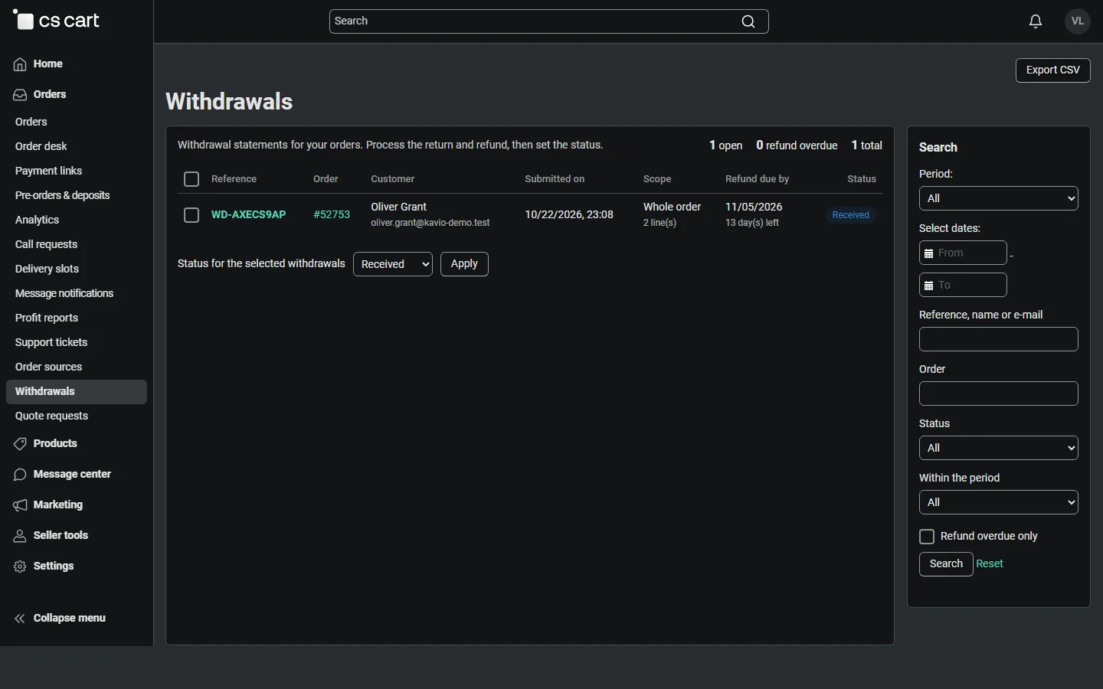Viewport: 1103px width, 689px height.
Task: Click the Products tag icon
Action: click(20, 444)
